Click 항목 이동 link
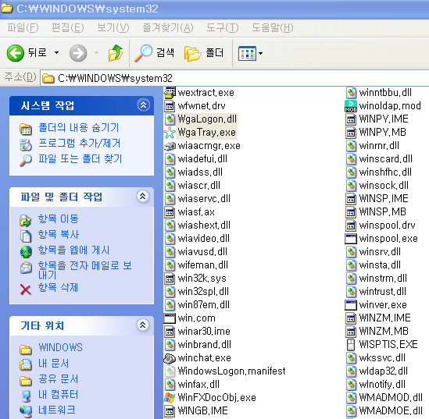The height and width of the screenshot is (419, 429). click(59, 218)
